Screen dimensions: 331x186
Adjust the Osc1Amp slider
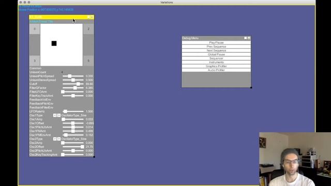coord(73,119)
